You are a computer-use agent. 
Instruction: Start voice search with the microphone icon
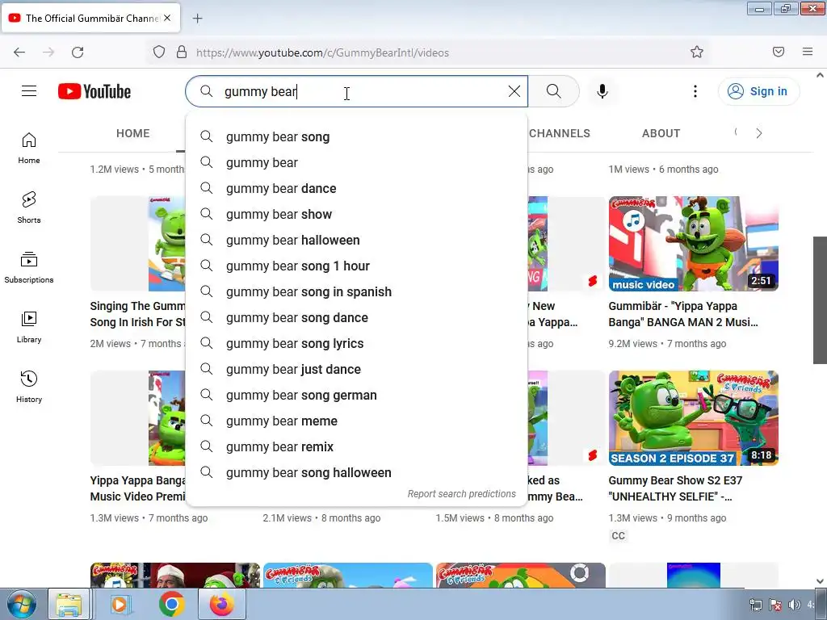tap(602, 91)
